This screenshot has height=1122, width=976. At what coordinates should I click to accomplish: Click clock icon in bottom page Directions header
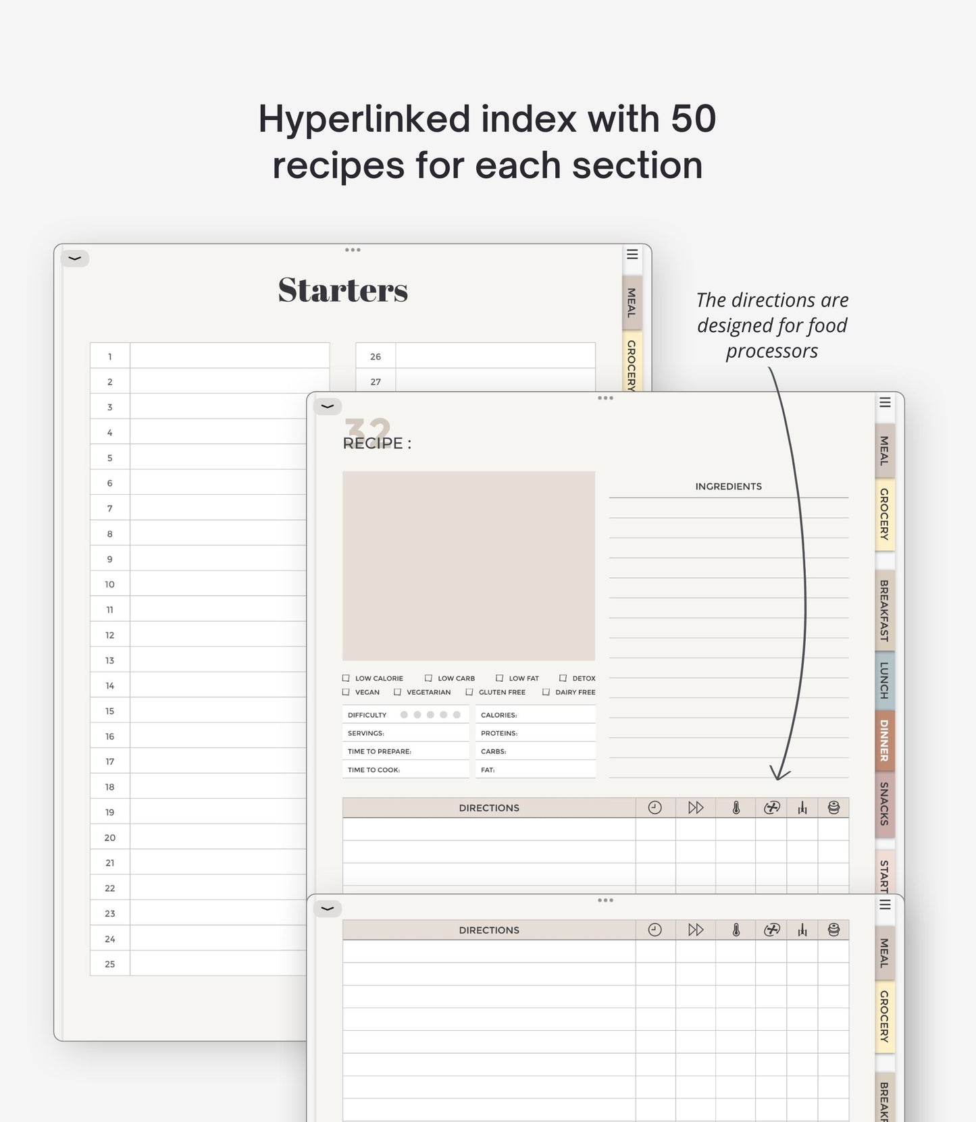coord(654,930)
